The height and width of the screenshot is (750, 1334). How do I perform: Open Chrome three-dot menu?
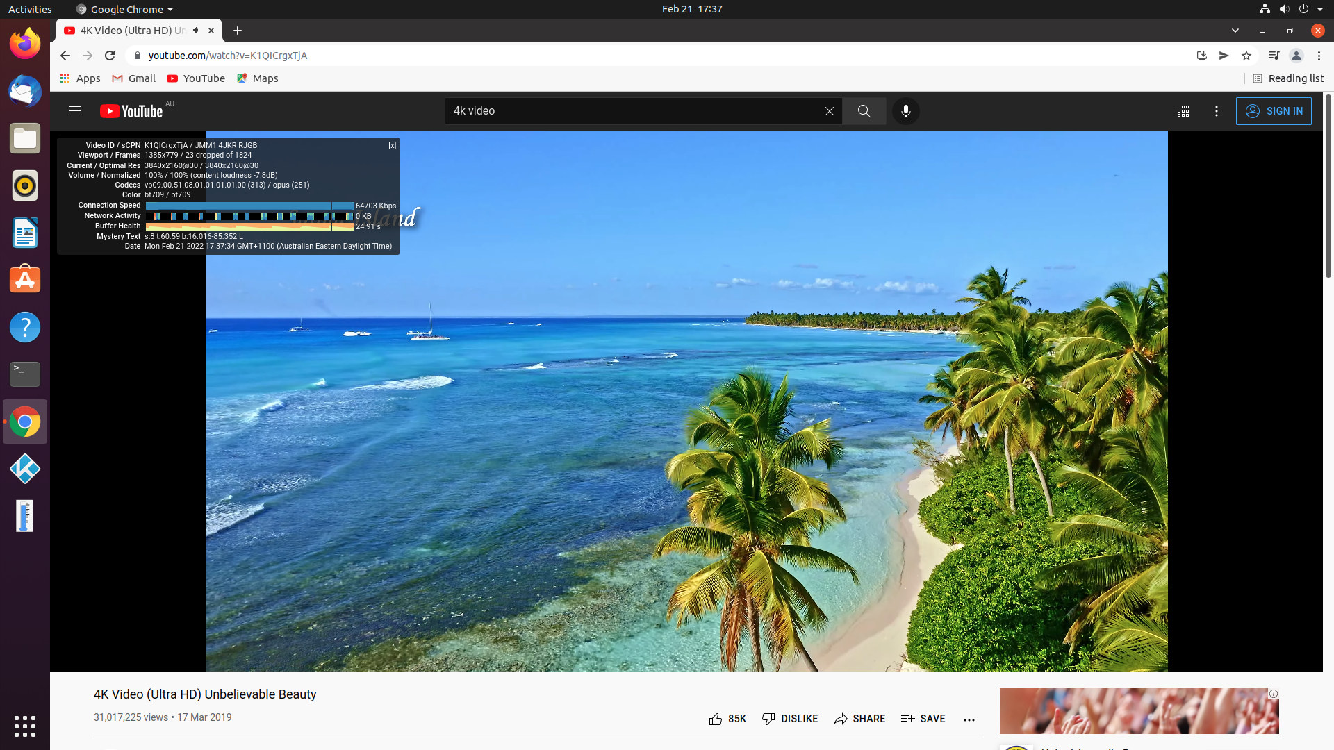point(1319,56)
